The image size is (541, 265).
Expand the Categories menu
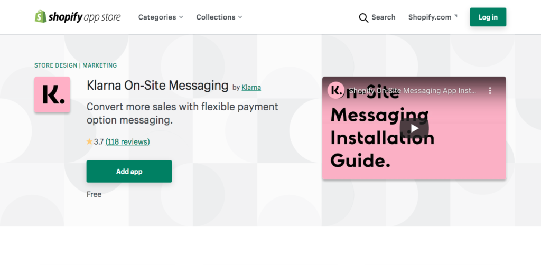(x=161, y=17)
